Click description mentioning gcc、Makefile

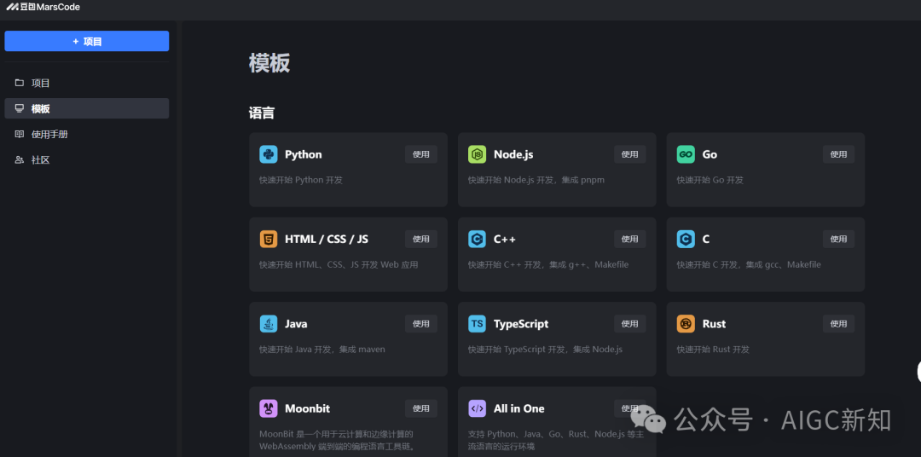(x=749, y=264)
